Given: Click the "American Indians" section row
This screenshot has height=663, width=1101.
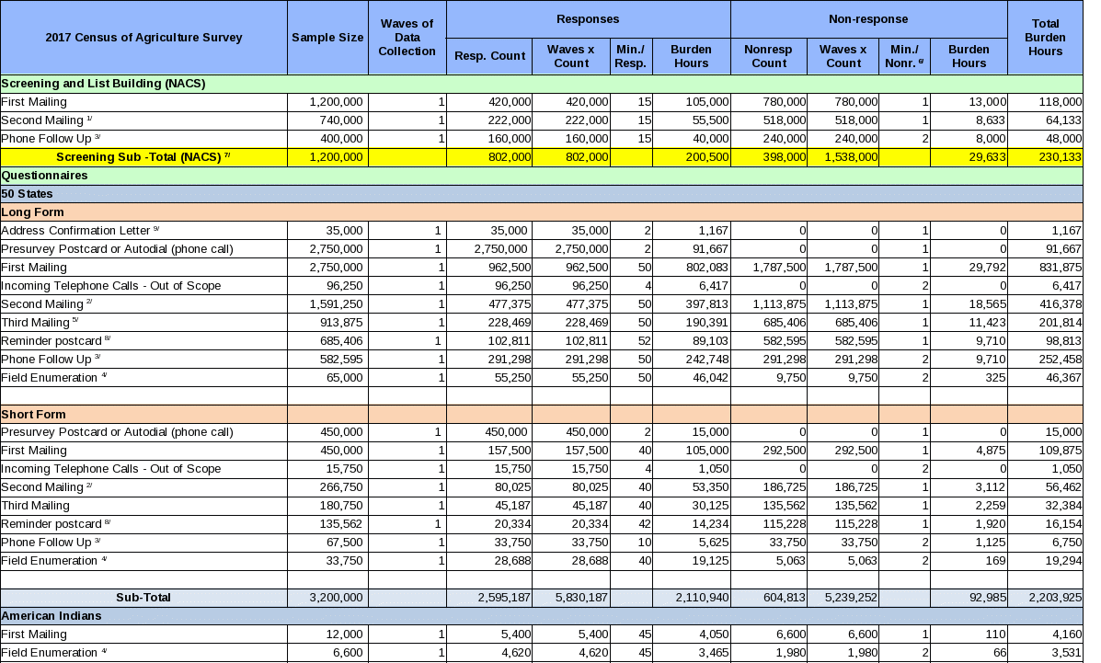Looking at the screenshot, I should [52, 615].
